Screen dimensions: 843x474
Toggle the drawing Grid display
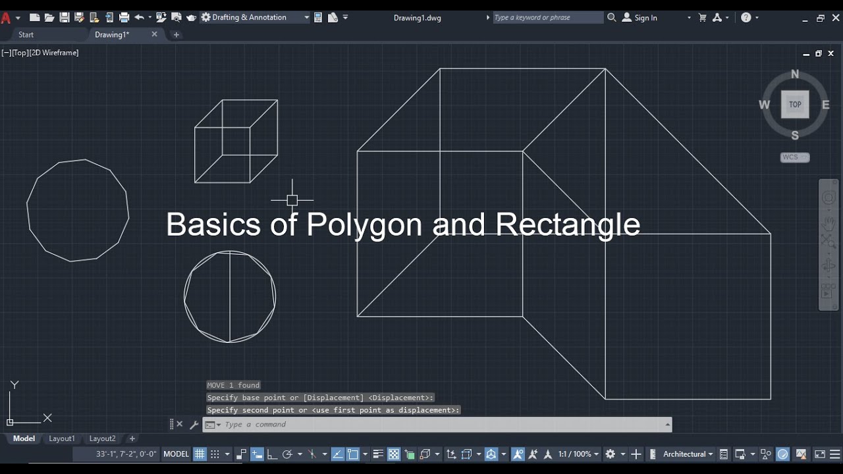(200, 454)
